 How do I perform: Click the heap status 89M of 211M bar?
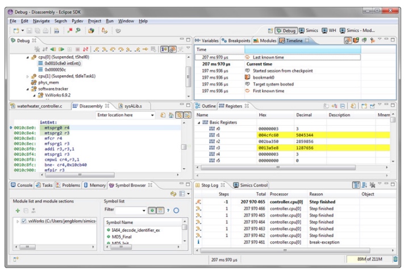pyautogui.click(x=369, y=259)
